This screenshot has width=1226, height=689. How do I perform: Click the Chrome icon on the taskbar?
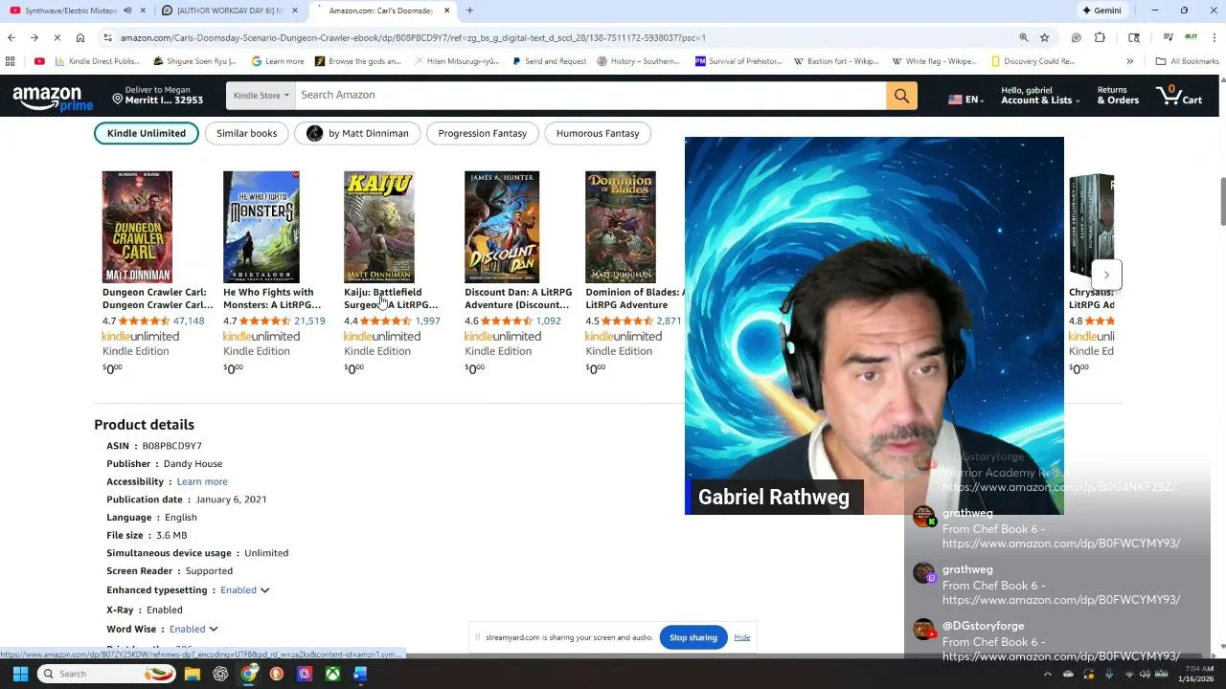(248, 674)
